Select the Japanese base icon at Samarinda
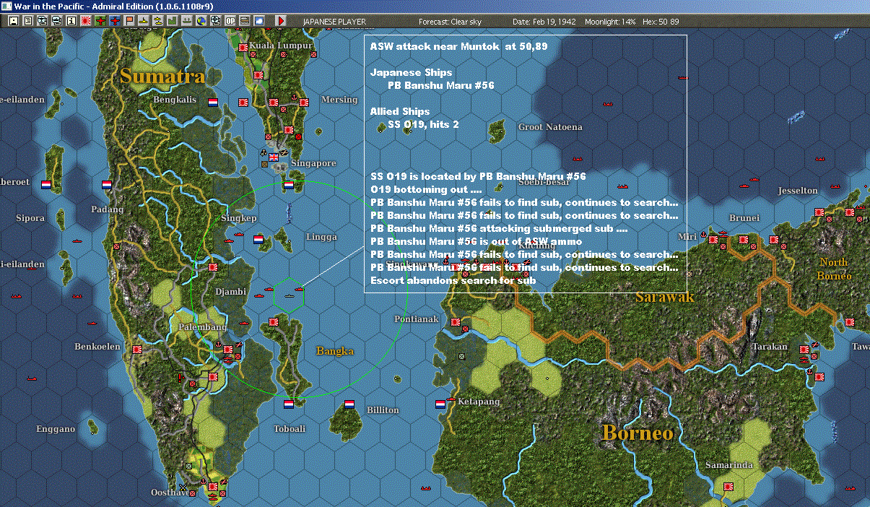 tap(728, 487)
